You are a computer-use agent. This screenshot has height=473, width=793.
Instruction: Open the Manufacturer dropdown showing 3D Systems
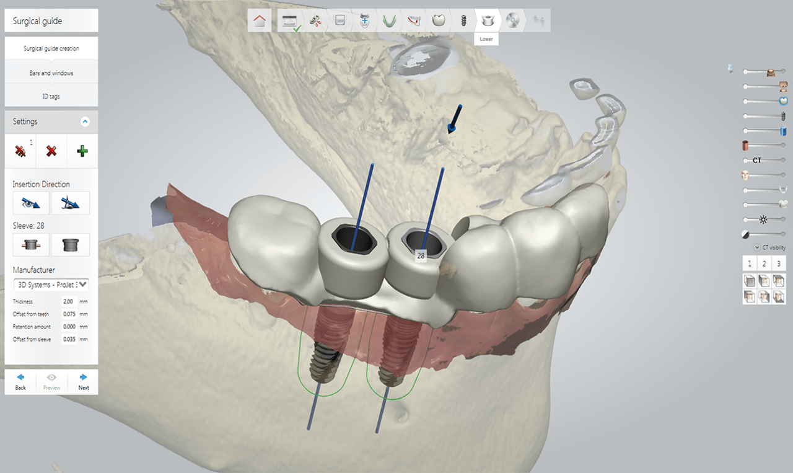tap(51, 284)
